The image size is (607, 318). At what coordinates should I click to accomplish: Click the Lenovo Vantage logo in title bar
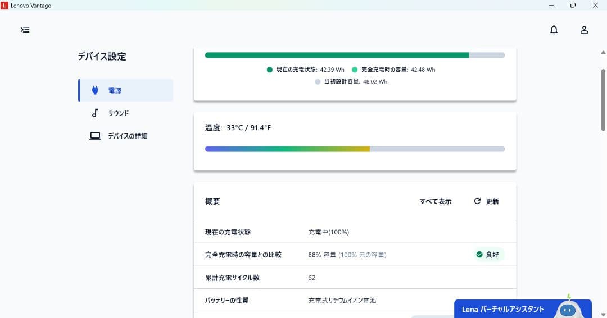pos(4,5)
